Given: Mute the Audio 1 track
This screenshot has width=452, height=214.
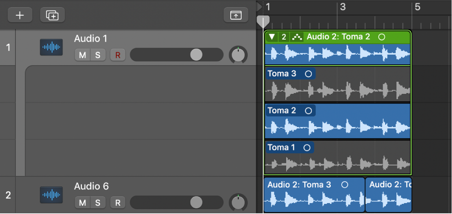Looking at the screenshot, I should [x=82, y=55].
